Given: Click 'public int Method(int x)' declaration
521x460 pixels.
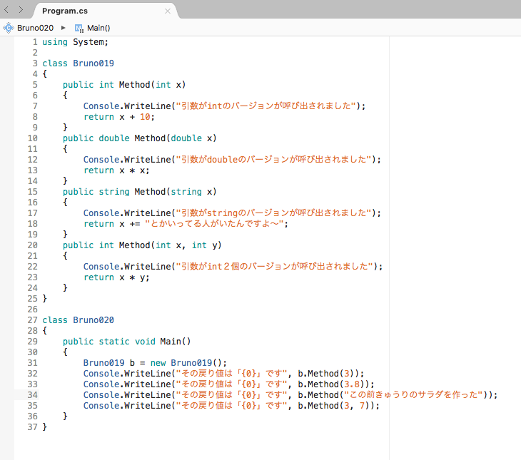Looking at the screenshot, I should click(124, 85).
